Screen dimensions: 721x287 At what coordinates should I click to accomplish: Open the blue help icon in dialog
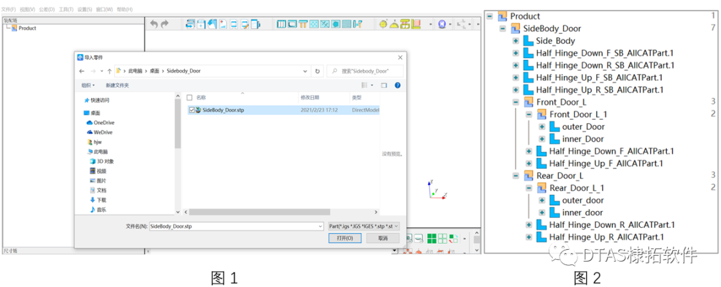pos(398,85)
